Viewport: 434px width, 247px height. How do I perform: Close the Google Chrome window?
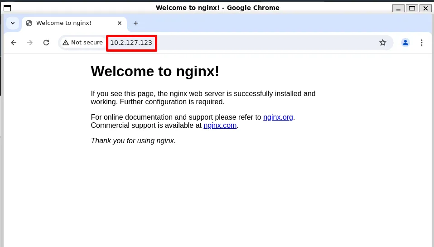(x=425, y=8)
